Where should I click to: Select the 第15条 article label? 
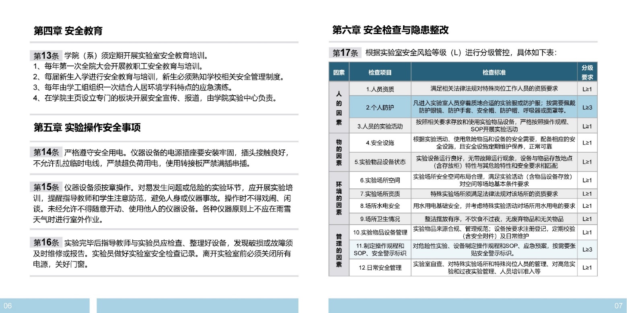(x=45, y=187)
